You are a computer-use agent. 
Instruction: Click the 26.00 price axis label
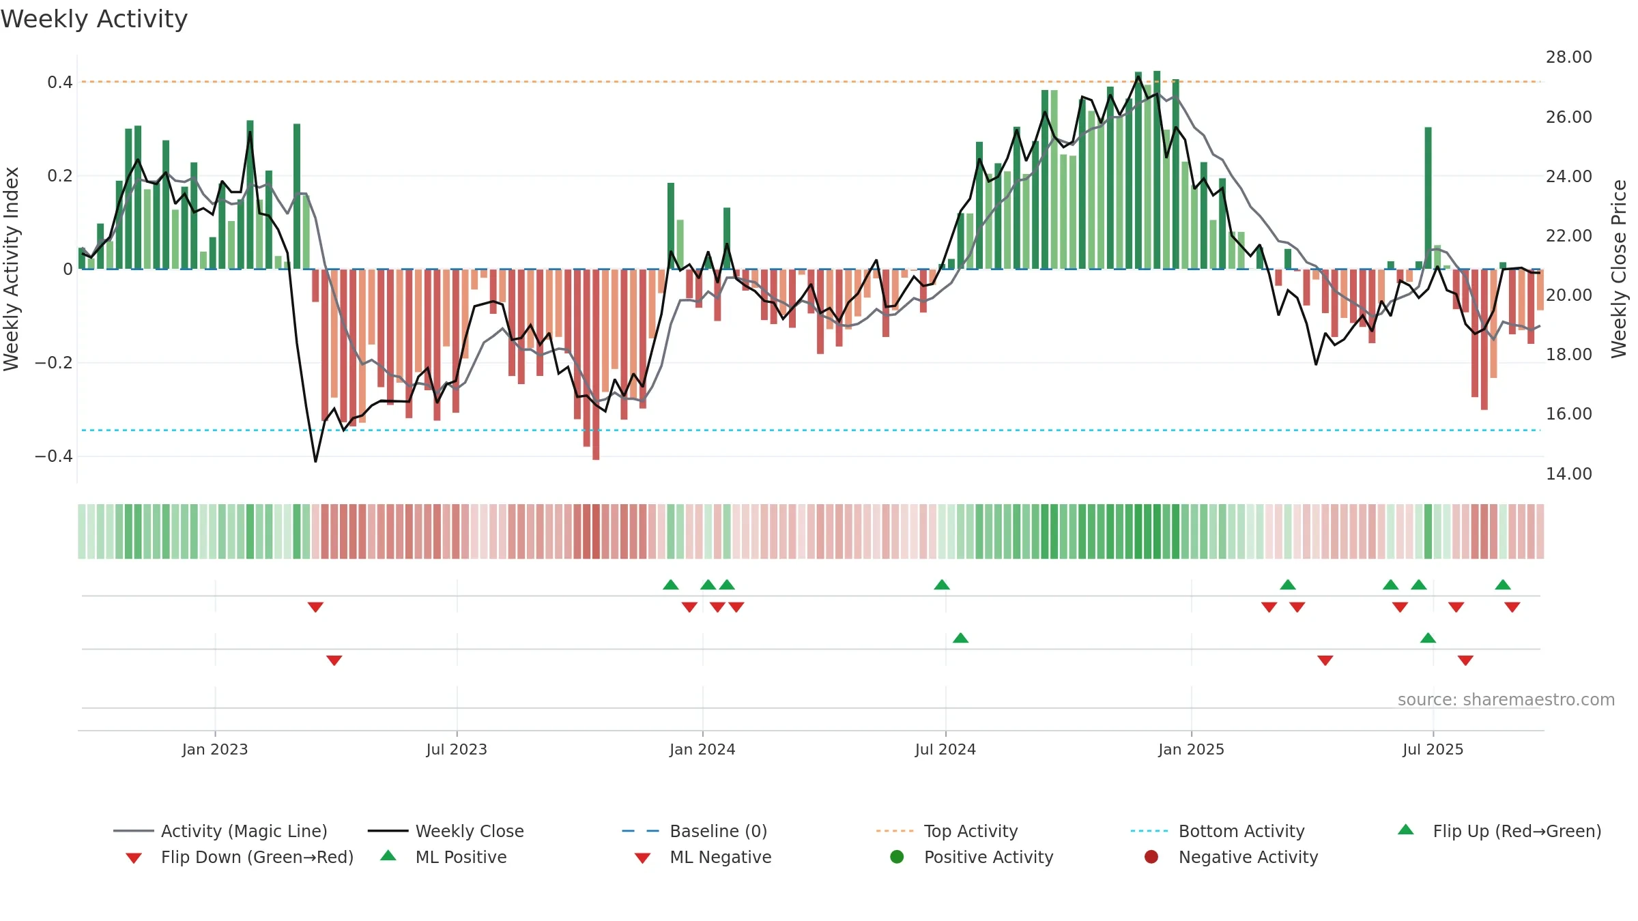(x=1568, y=117)
